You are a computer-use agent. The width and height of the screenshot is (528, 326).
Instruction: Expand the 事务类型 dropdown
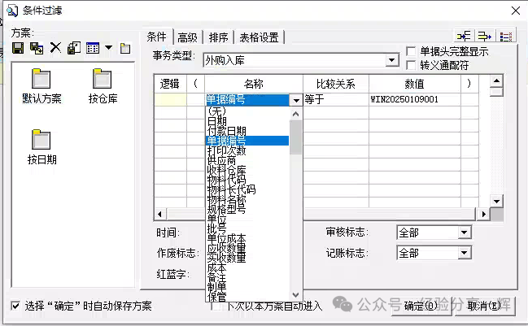click(x=392, y=59)
